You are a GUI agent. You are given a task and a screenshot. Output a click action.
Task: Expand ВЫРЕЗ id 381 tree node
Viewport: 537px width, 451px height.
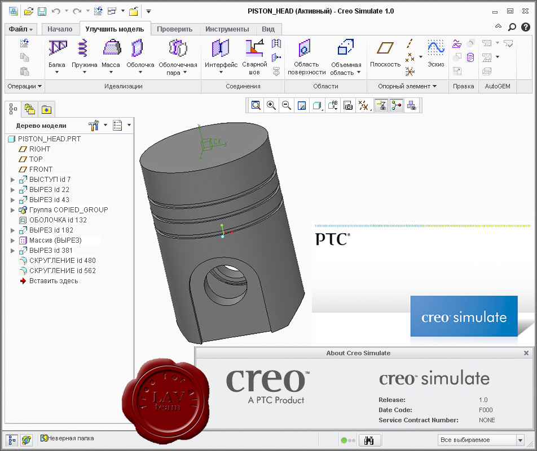click(x=12, y=251)
